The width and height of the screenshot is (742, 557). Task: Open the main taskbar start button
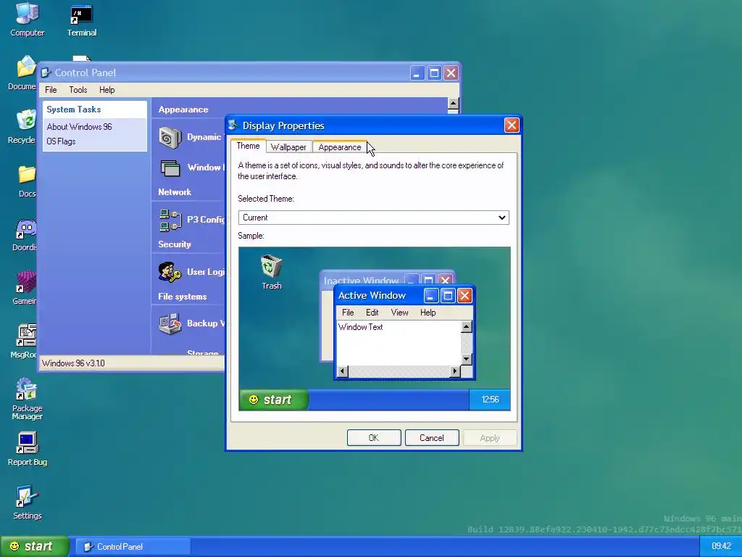pyautogui.click(x=33, y=547)
